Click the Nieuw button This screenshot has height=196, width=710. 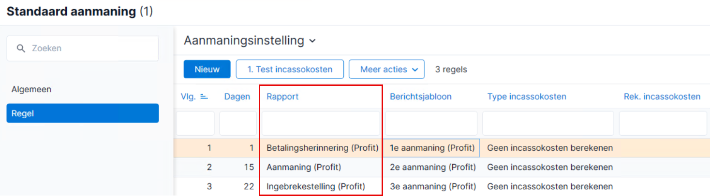pos(207,69)
